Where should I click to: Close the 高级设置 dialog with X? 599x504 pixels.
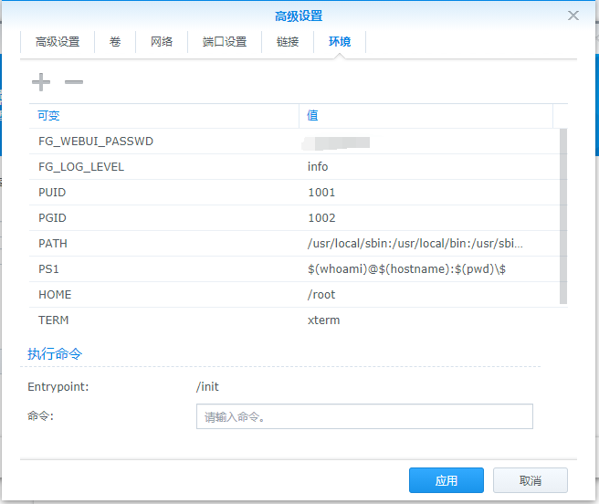tap(573, 16)
